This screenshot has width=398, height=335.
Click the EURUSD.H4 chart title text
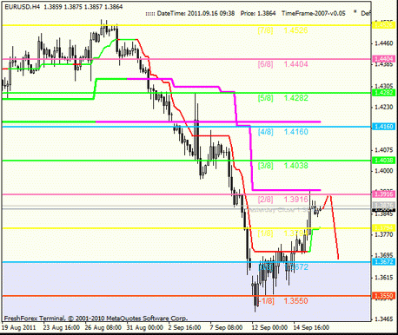point(22,7)
